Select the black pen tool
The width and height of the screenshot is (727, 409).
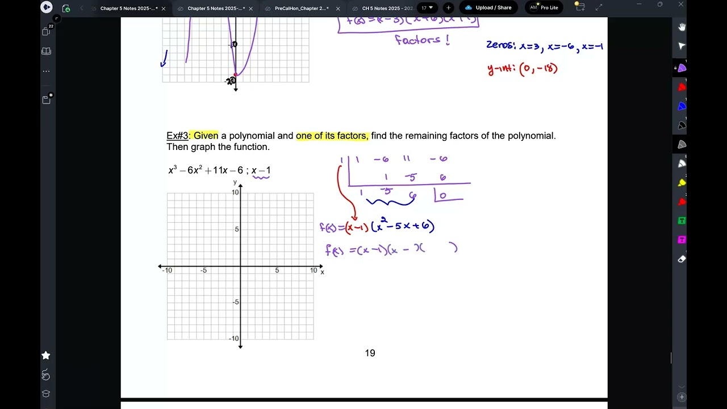pyautogui.click(x=682, y=126)
